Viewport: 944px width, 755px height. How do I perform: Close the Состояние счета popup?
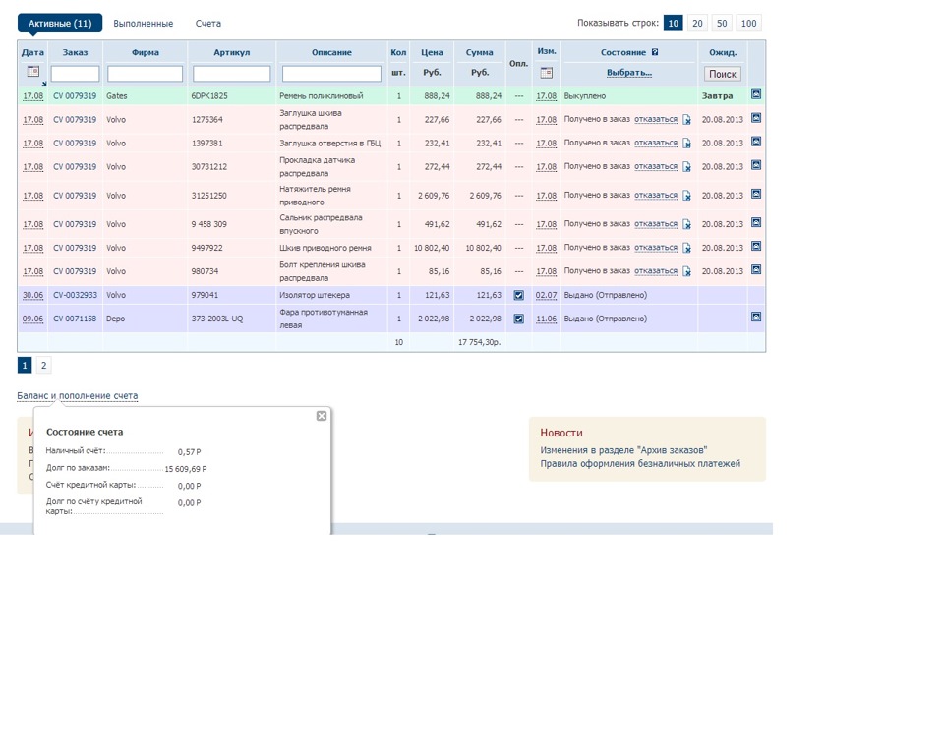[321, 416]
